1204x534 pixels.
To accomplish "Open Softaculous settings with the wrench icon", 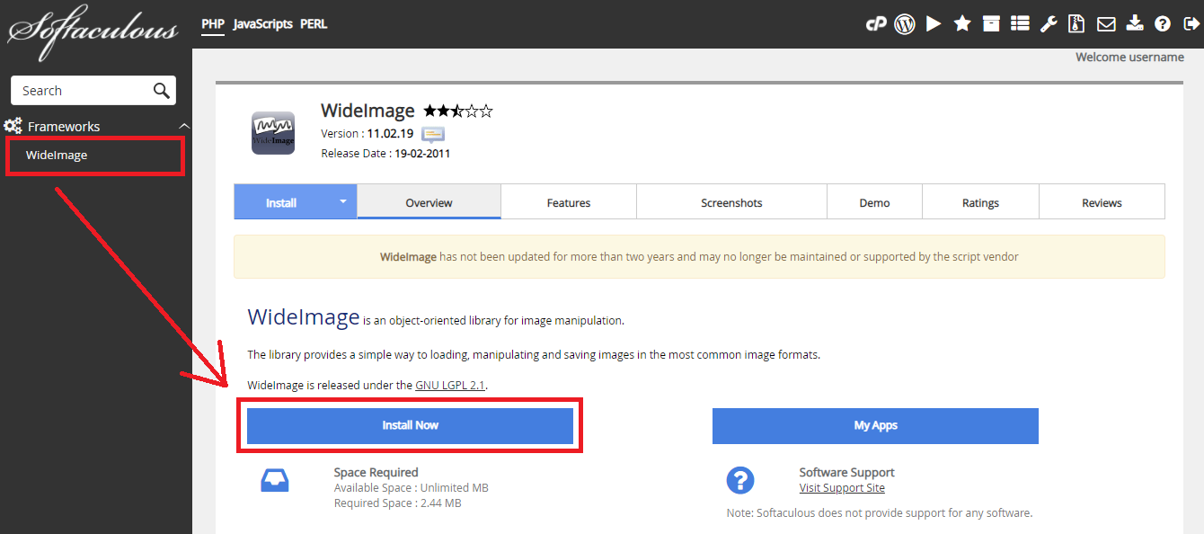I will pos(1049,23).
